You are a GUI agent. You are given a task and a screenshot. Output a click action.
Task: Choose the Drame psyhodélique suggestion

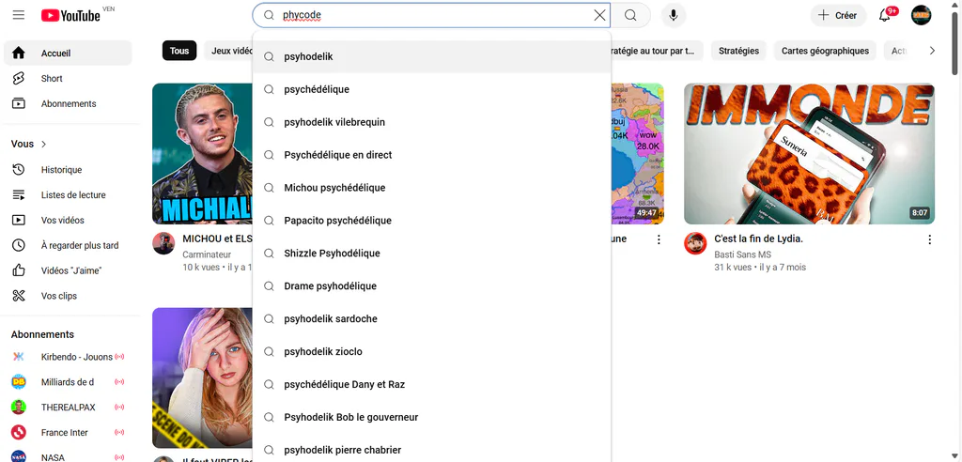coord(431,285)
